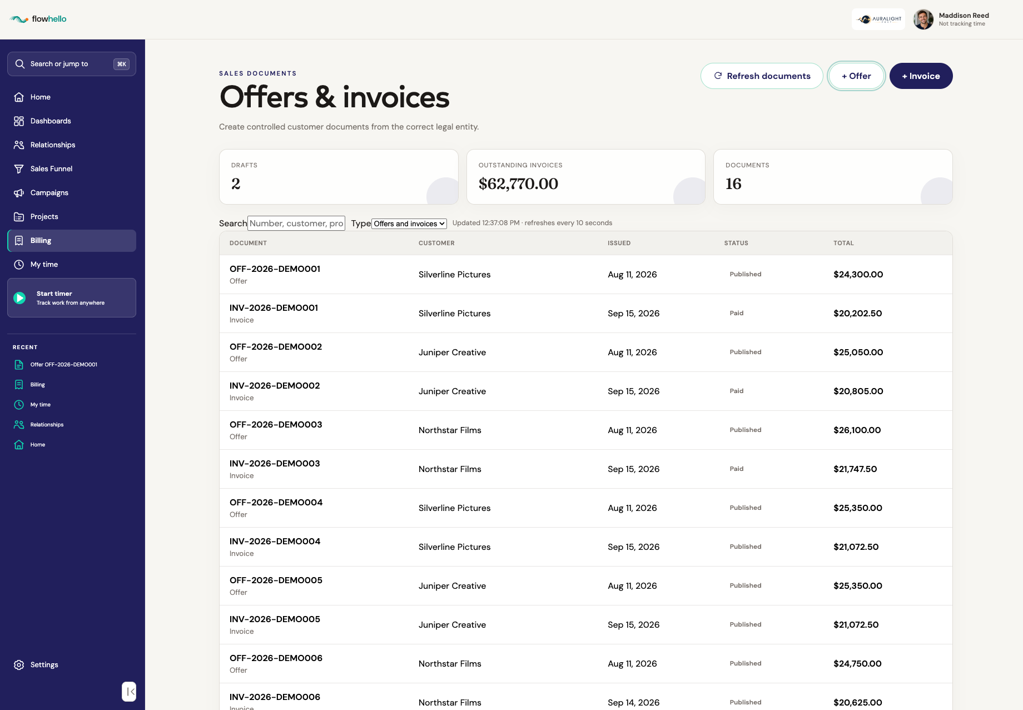Viewport: 1023px width, 710px height.
Task: Open the Sales Funnel icon
Action: 19,169
